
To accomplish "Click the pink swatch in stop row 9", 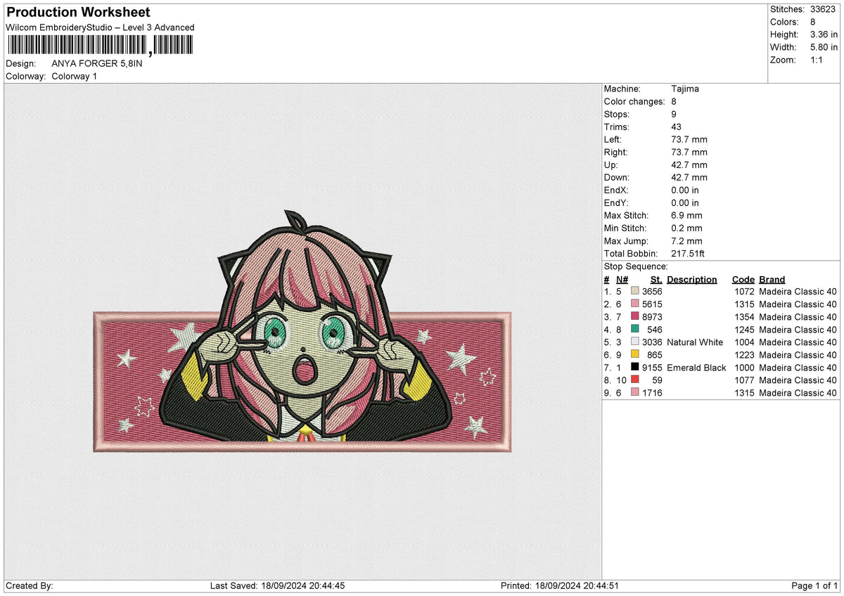I will pos(635,393).
